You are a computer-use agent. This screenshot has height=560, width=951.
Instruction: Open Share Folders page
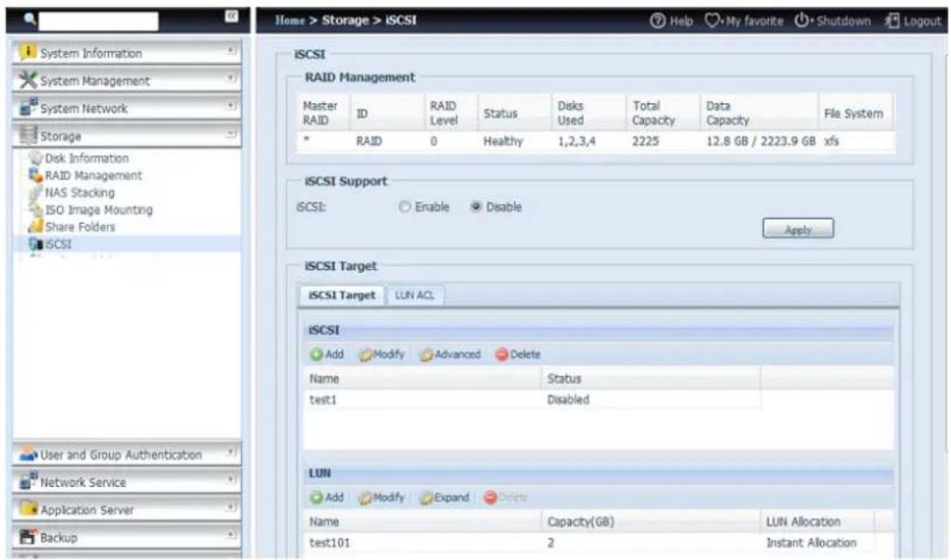80,227
